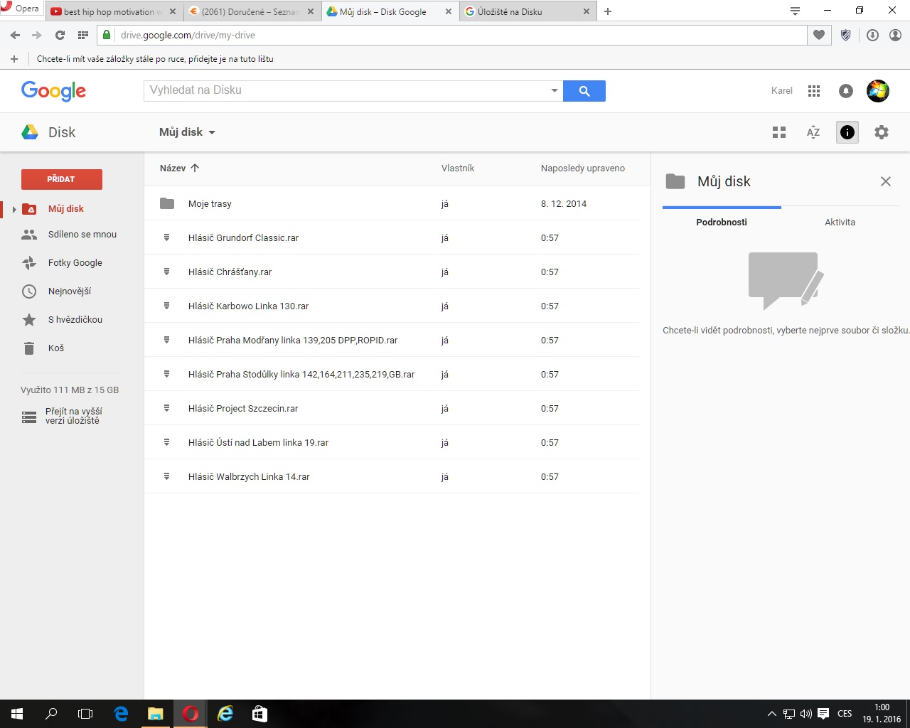Open Koš trash folder
This screenshot has height=728, width=910.
tap(55, 348)
